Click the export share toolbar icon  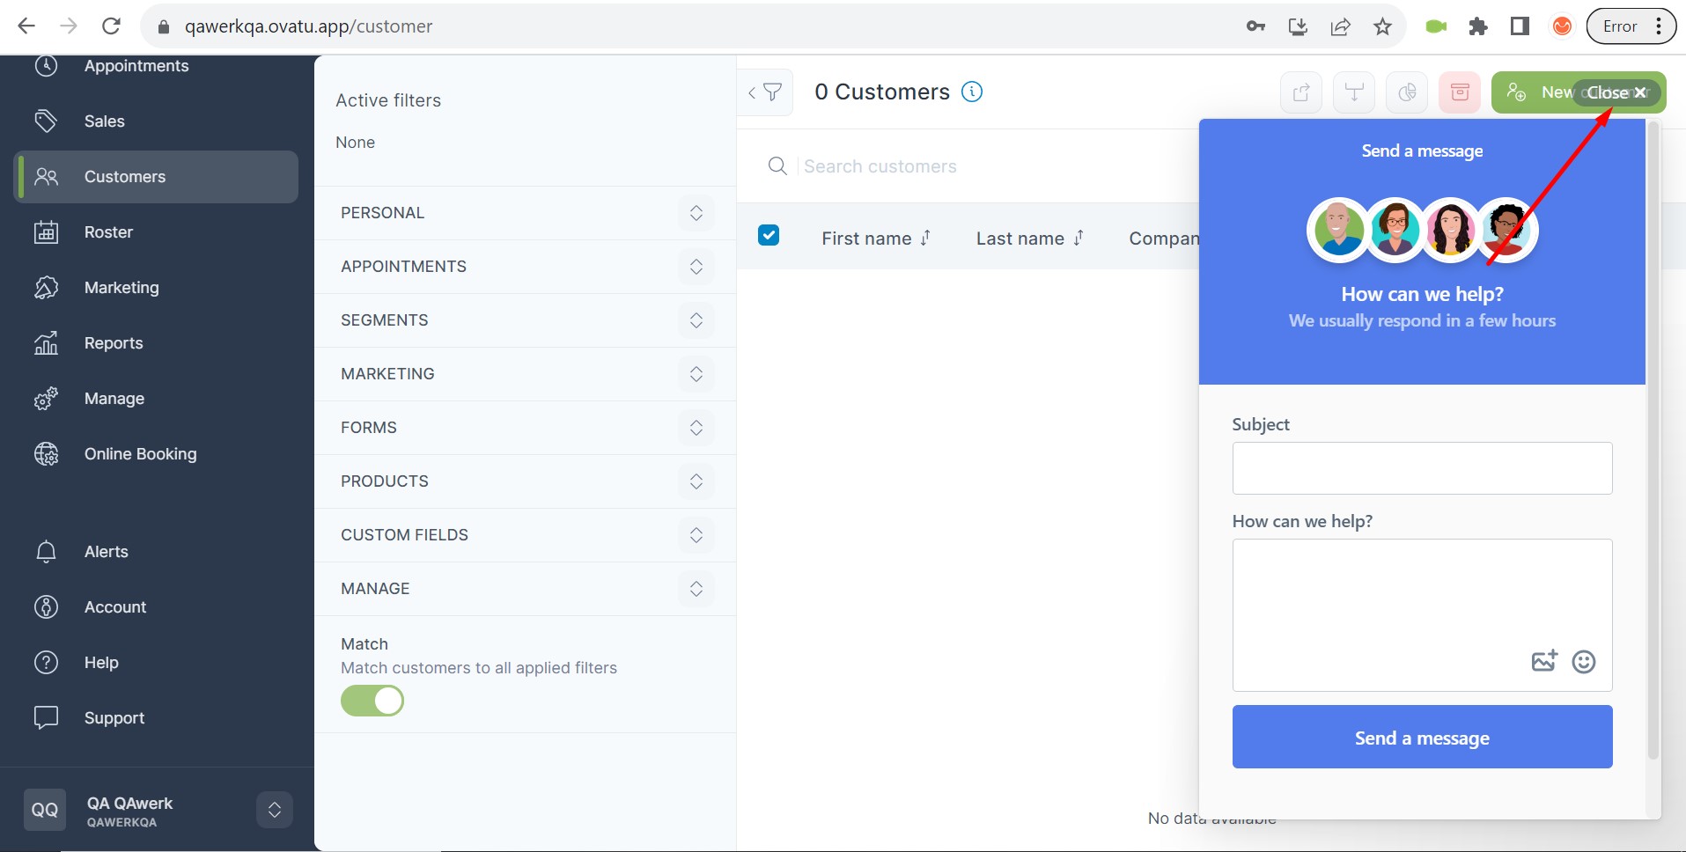[1301, 92]
